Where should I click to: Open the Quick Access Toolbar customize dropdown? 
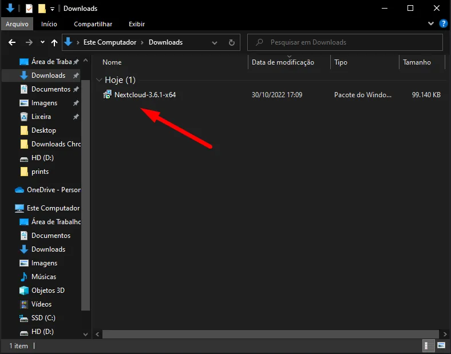click(x=52, y=9)
